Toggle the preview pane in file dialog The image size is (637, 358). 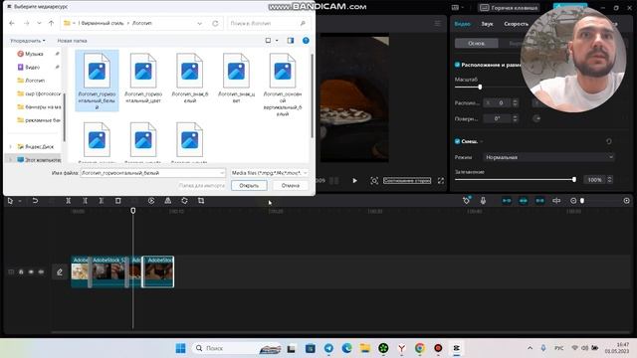tap(291, 41)
